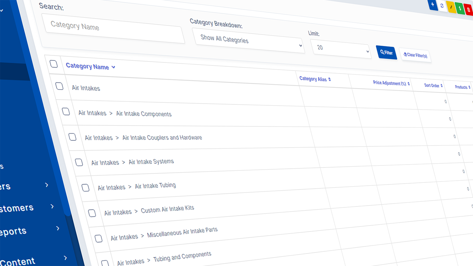Click 'Air Intake Tubing' category text
Screen dimensions: 473x266
tap(155, 186)
